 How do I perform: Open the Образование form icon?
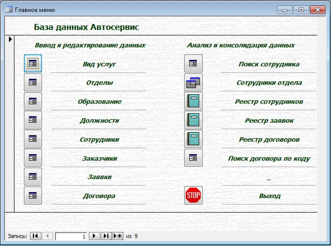[x=33, y=101]
